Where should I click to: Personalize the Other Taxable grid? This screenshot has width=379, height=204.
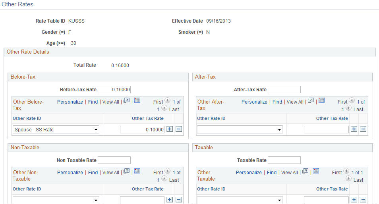pyautogui.click(x=249, y=173)
